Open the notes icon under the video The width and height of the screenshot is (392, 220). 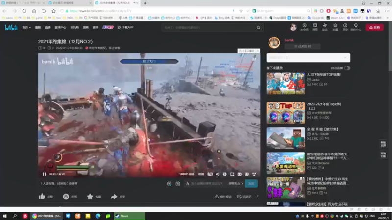point(239,197)
